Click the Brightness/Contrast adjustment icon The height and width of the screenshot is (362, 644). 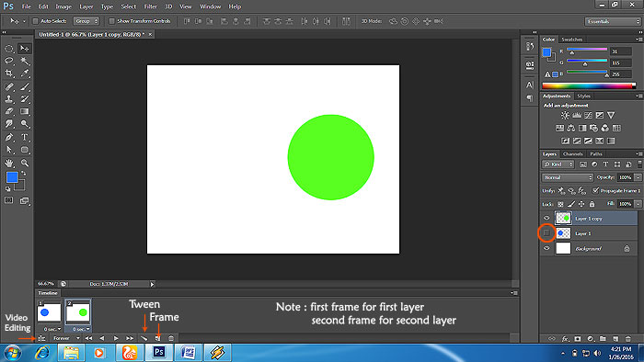click(565, 115)
